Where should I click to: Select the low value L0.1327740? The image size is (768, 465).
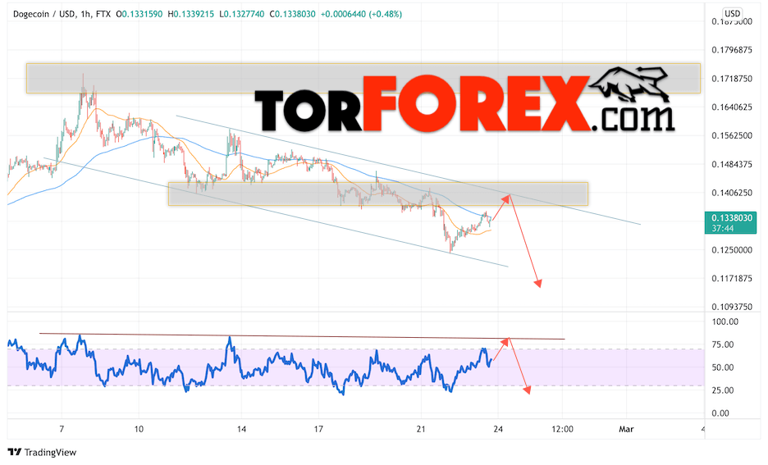[241, 14]
